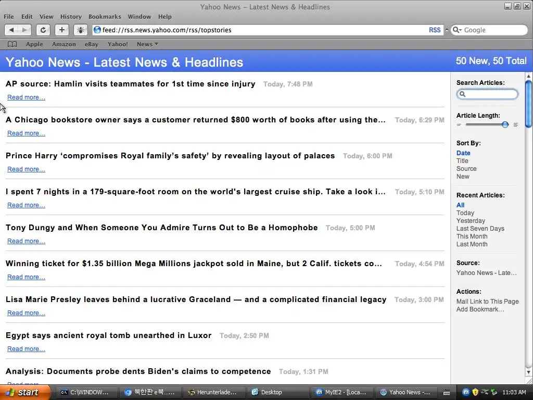Read more on Egypt royal tomb article
The height and width of the screenshot is (400, 533).
click(x=26, y=349)
